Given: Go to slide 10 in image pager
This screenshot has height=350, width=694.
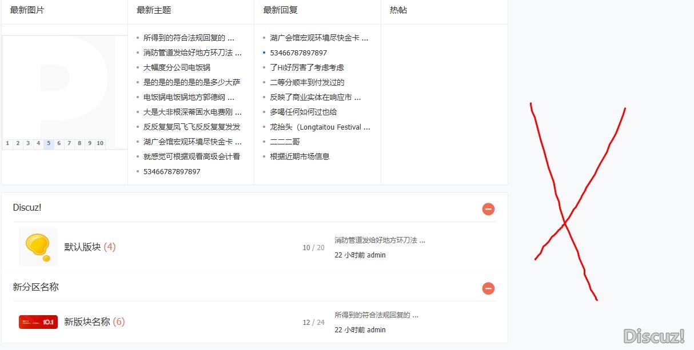Looking at the screenshot, I should (x=100, y=144).
